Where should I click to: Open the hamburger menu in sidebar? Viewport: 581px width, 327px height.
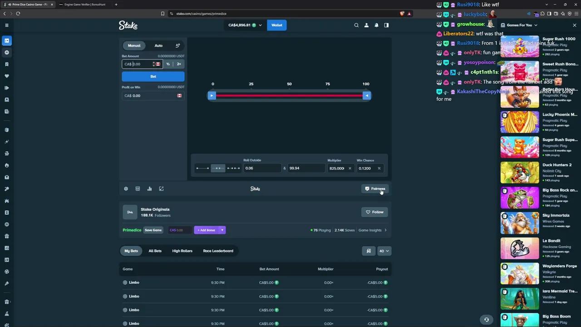[x=7, y=25]
